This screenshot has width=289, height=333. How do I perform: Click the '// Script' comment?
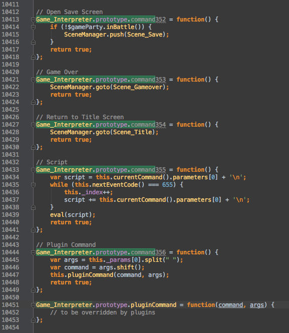pyautogui.click(x=52, y=162)
